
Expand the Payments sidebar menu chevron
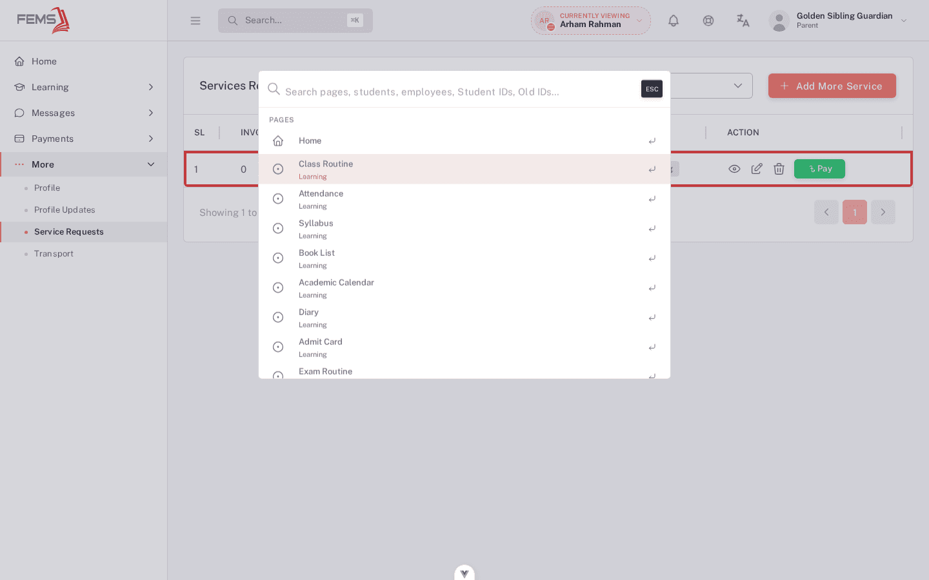click(151, 139)
